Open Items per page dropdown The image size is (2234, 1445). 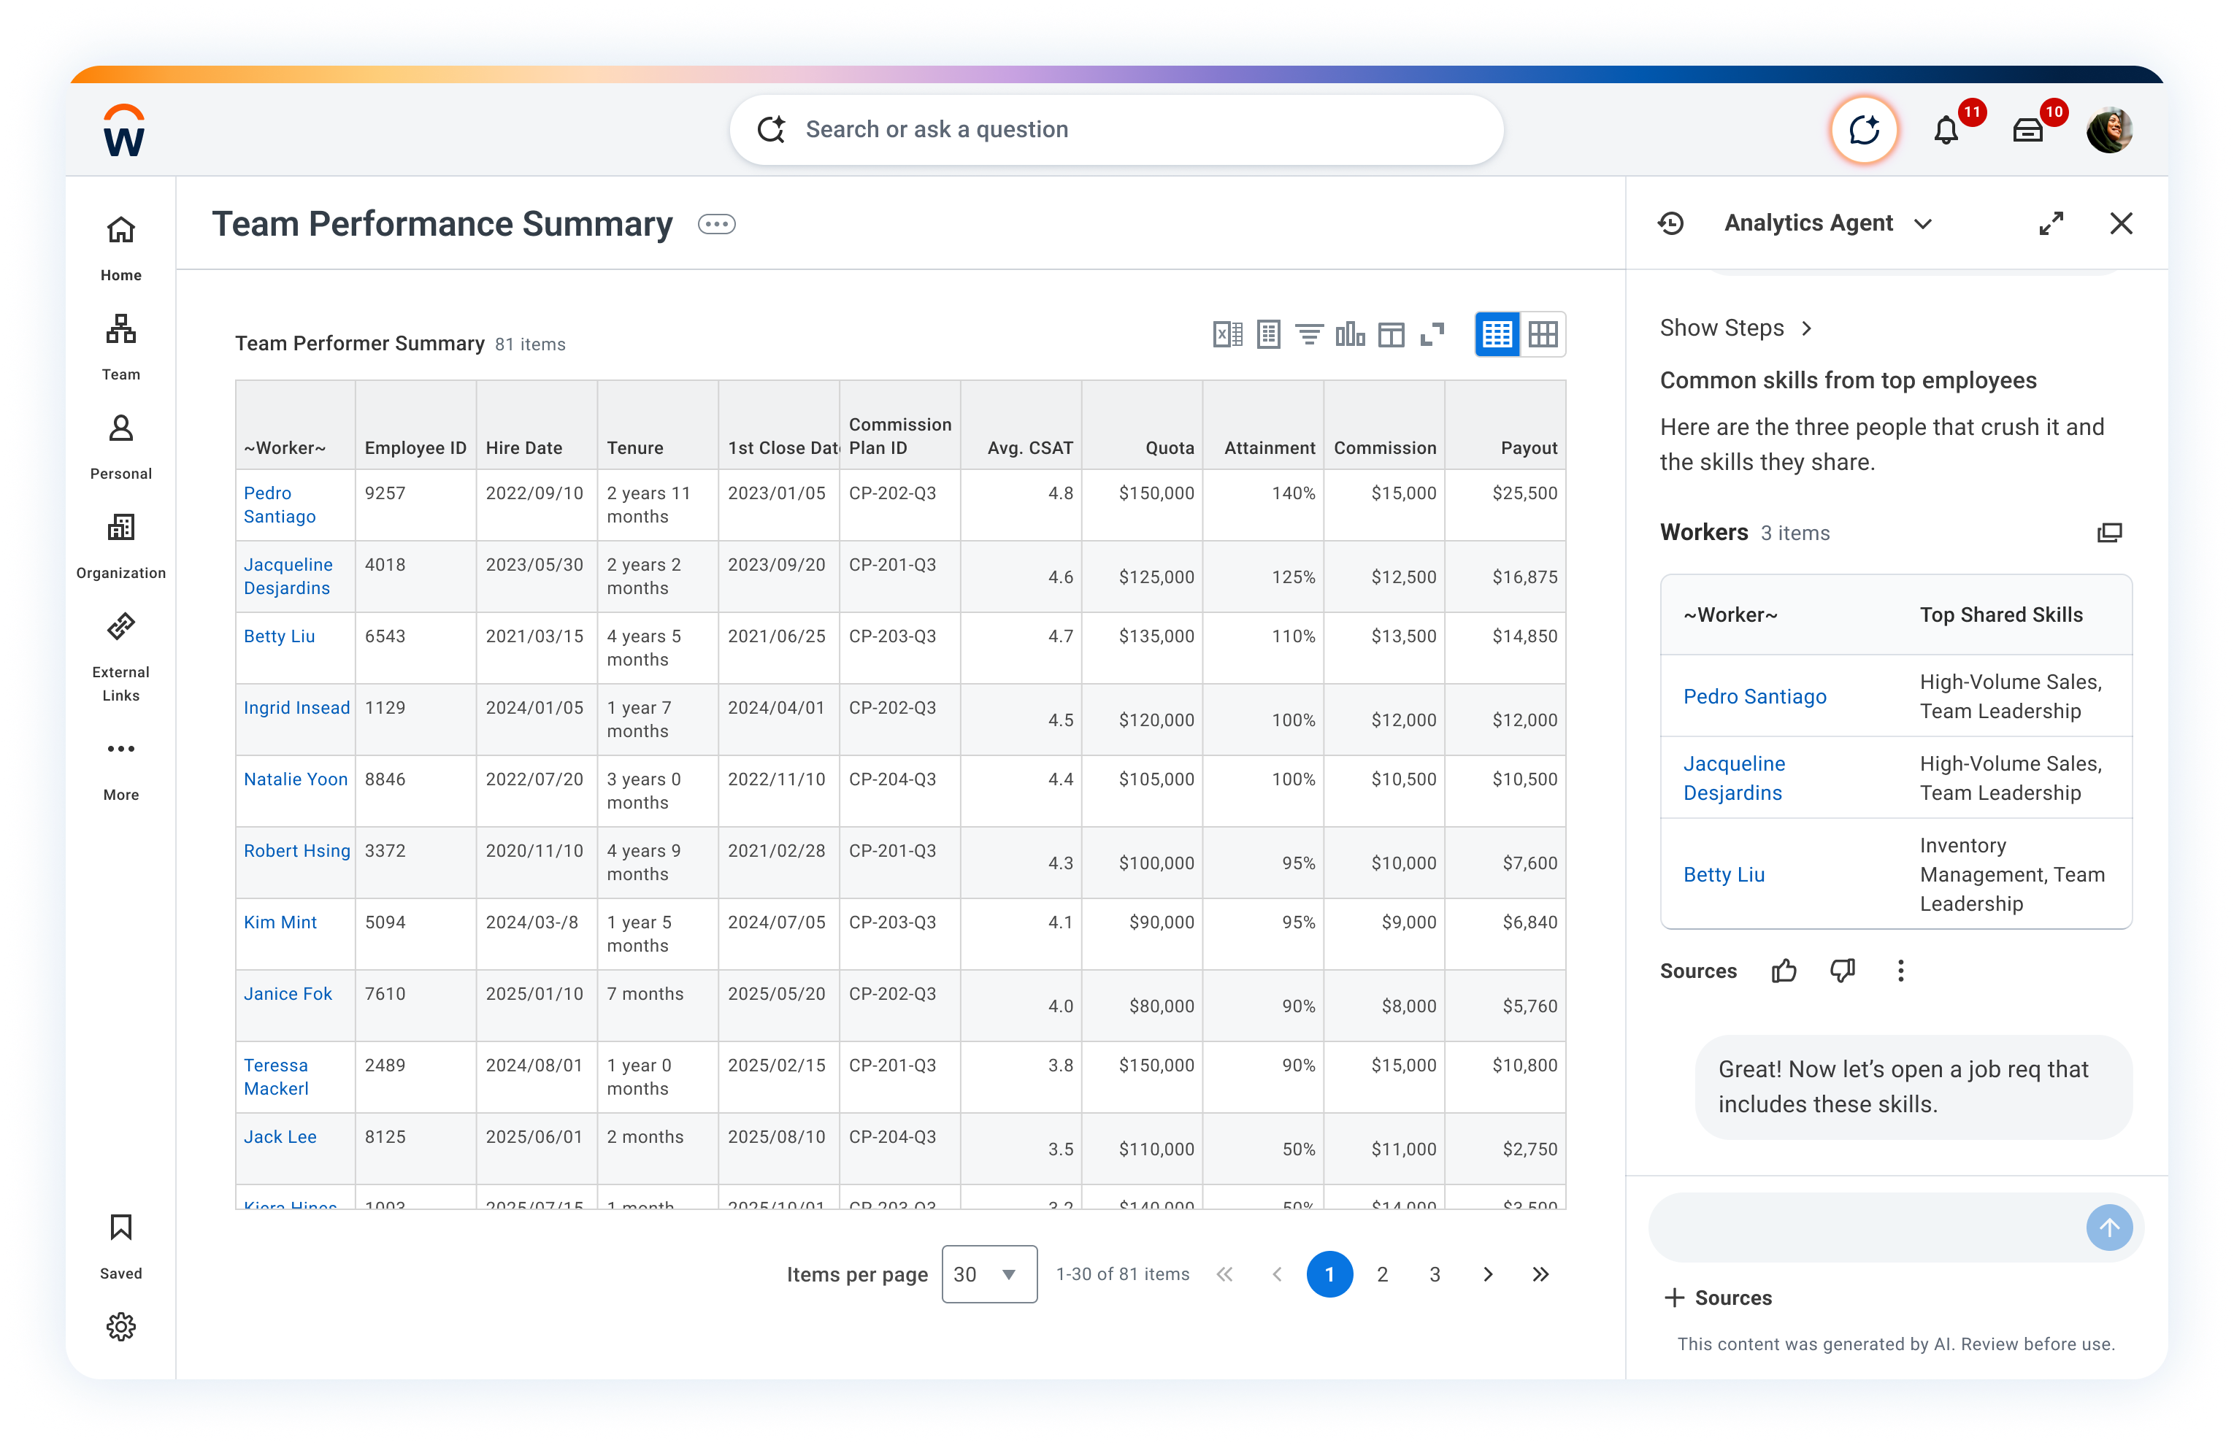[989, 1274]
